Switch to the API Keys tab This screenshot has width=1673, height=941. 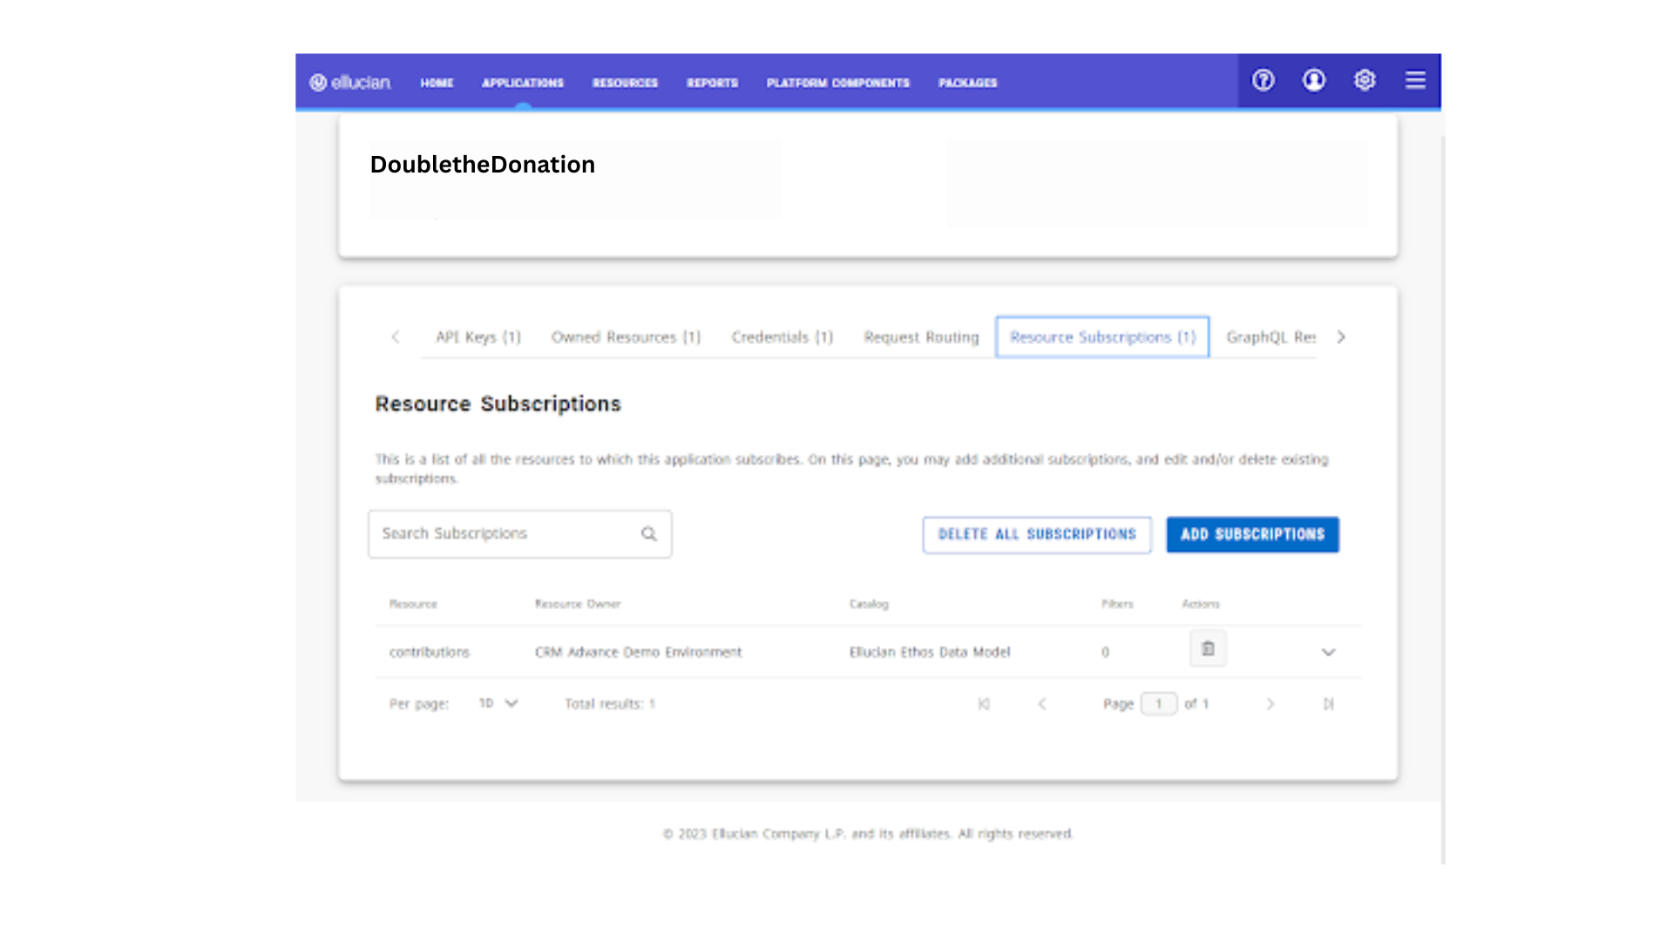[x=478, y=337]
